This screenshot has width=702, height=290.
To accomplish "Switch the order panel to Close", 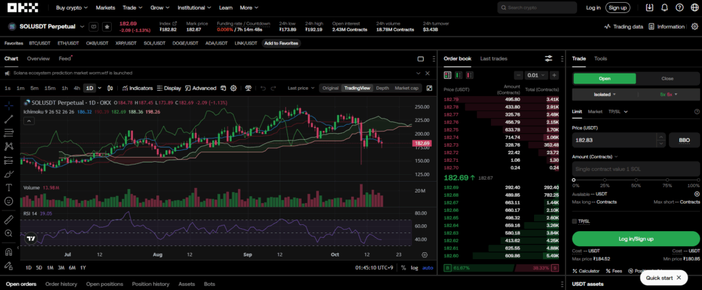I will 667,79.
